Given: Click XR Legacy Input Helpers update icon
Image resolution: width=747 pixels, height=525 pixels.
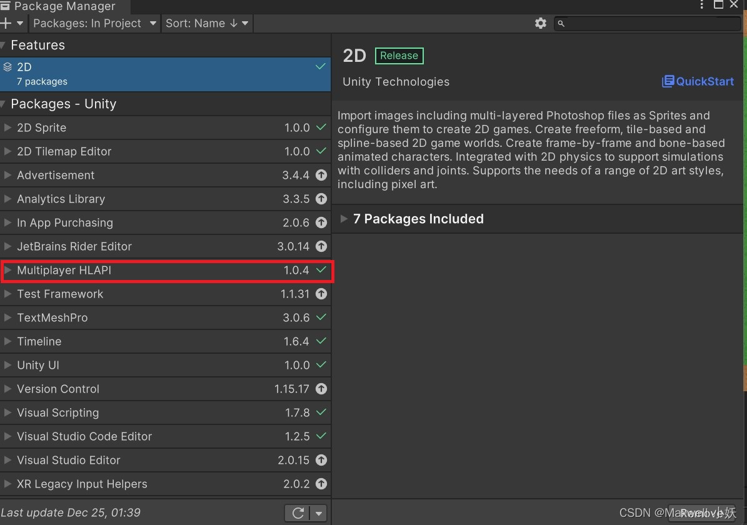Looking at the screenshot, I should 321,484.
